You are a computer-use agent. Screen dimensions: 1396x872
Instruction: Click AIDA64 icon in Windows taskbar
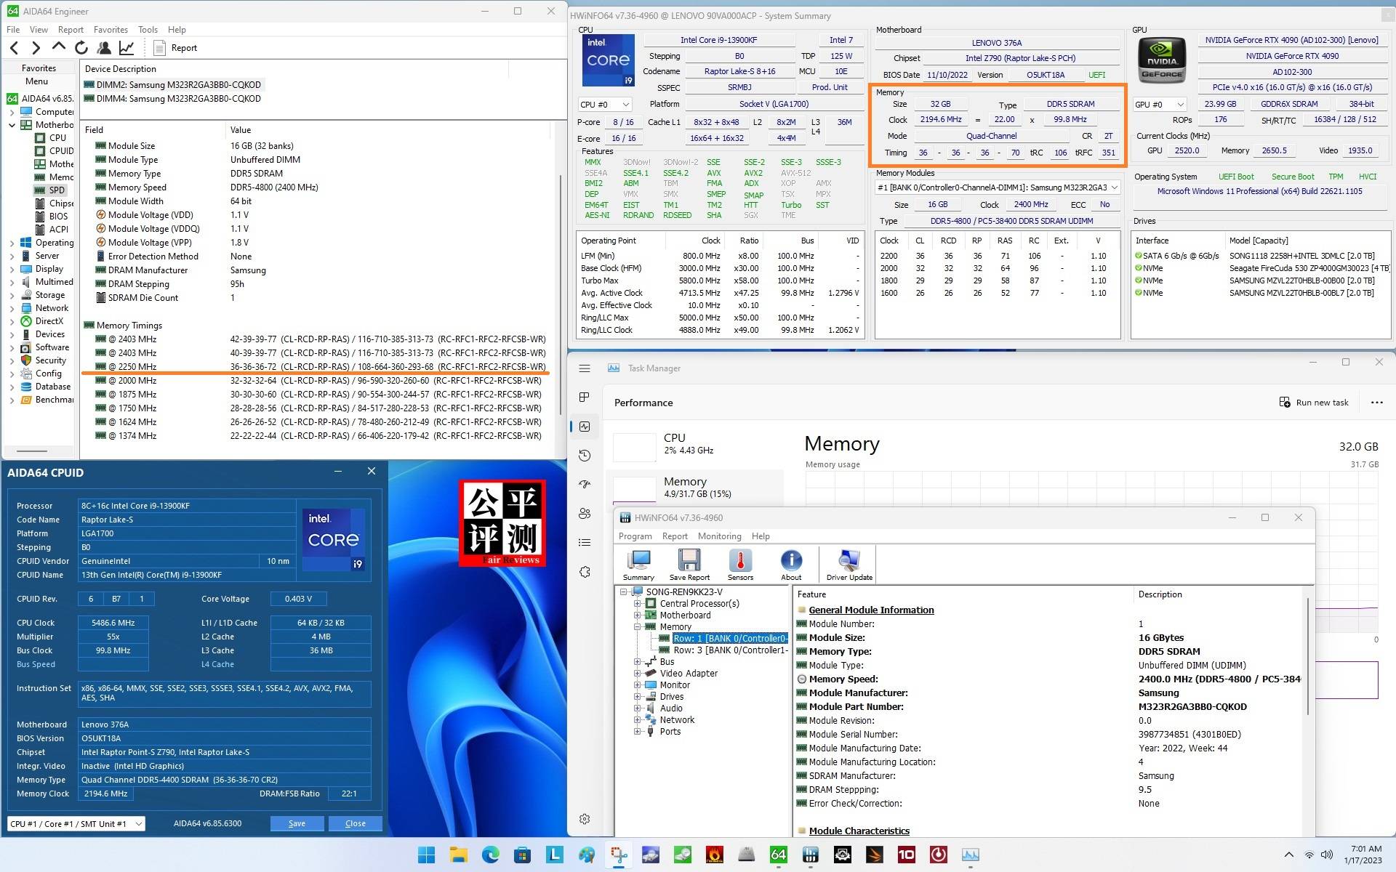pyautogui.click(x=778, y=855)
